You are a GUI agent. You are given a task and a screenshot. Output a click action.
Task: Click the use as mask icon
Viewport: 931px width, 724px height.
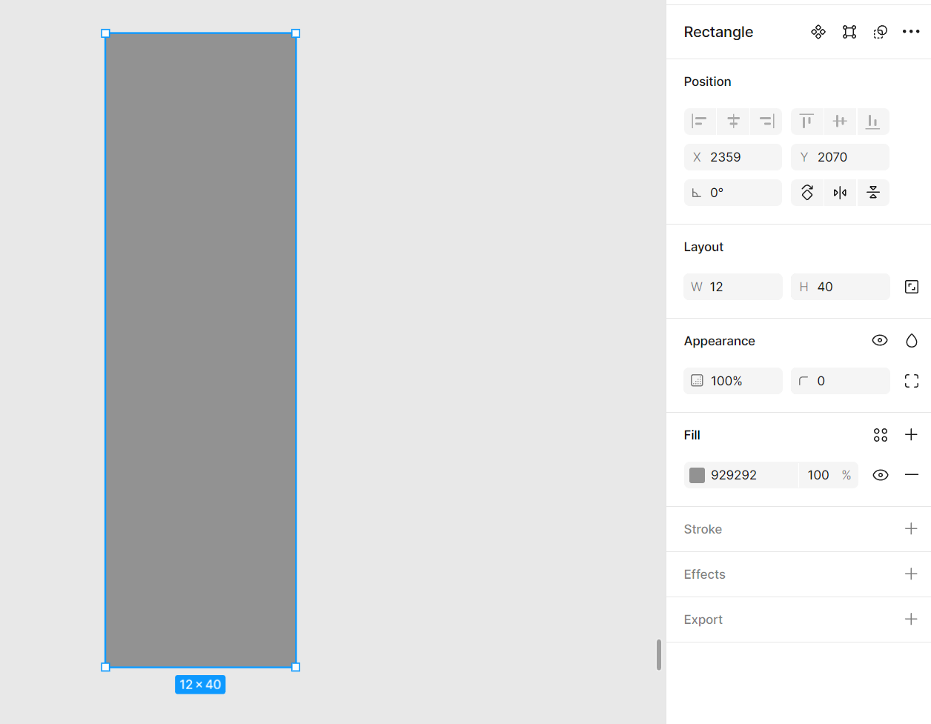click(880, 32)
